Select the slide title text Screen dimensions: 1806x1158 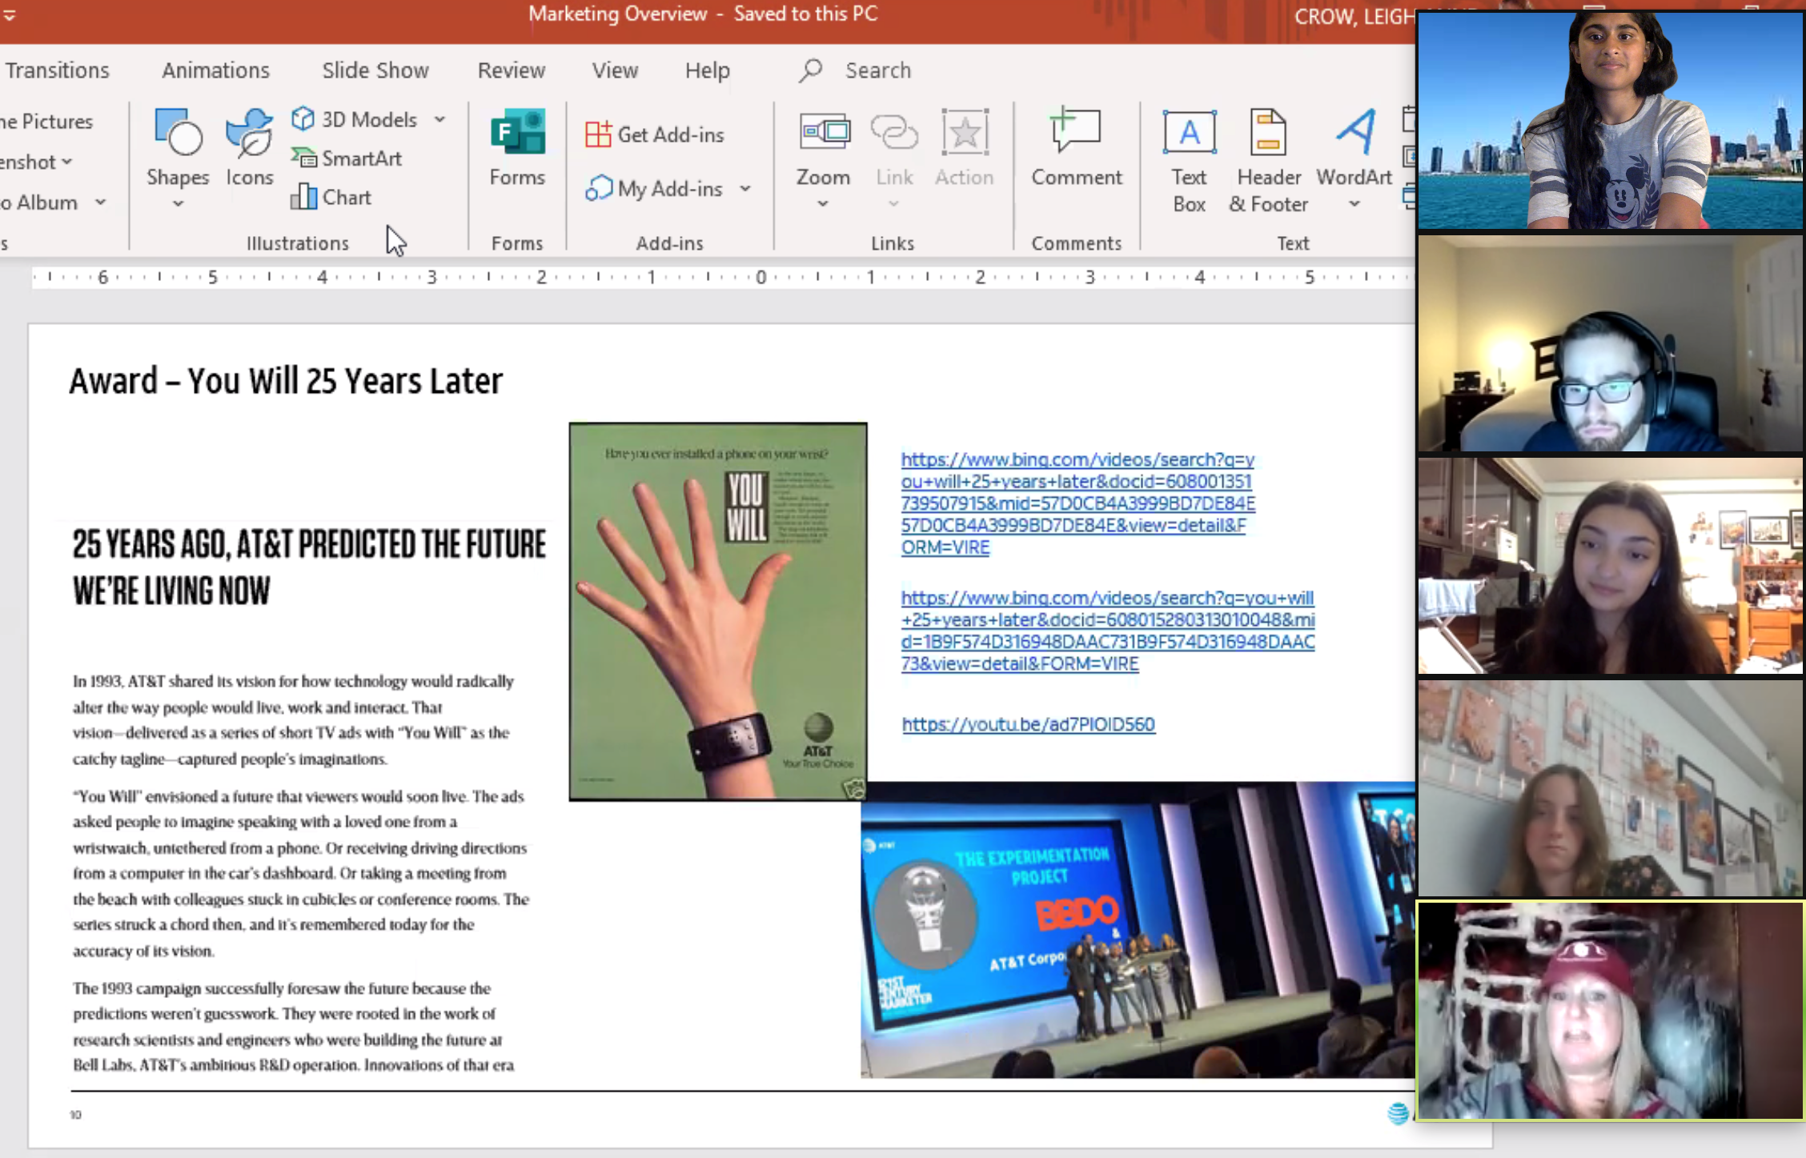[x=286, y=381]
